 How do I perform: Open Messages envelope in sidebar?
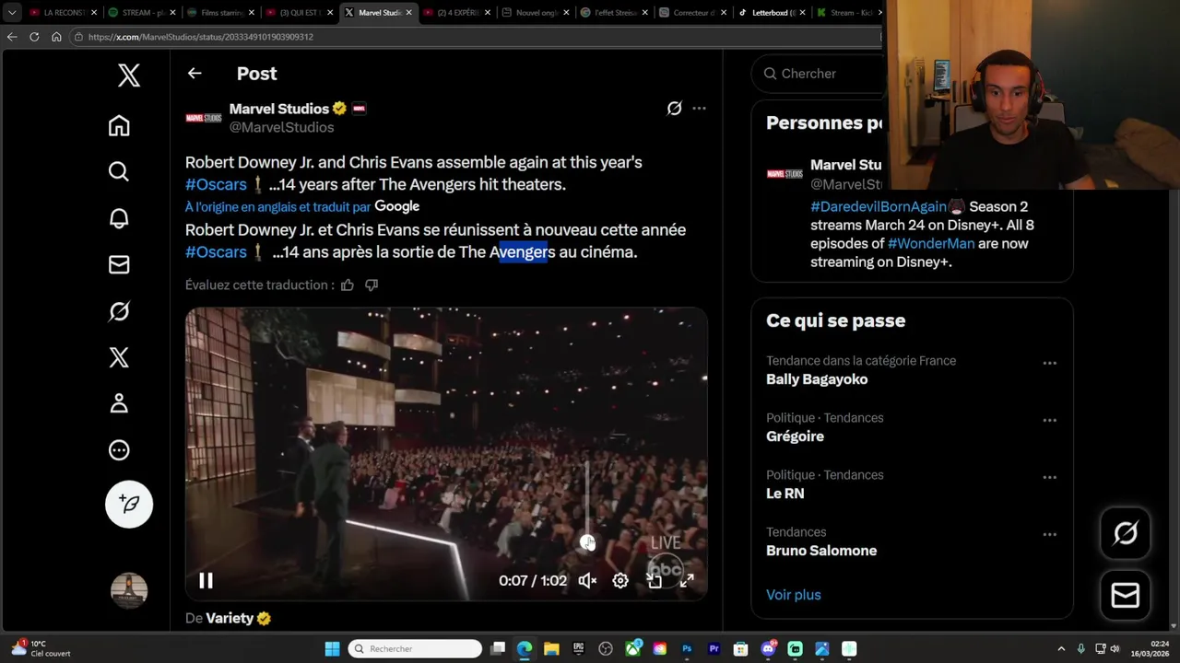pyautogui.click(x=119, y=264)
